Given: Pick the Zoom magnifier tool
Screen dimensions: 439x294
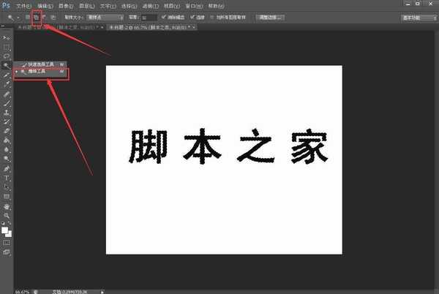Looking at the screenshot, I should (x=7, y=216).
